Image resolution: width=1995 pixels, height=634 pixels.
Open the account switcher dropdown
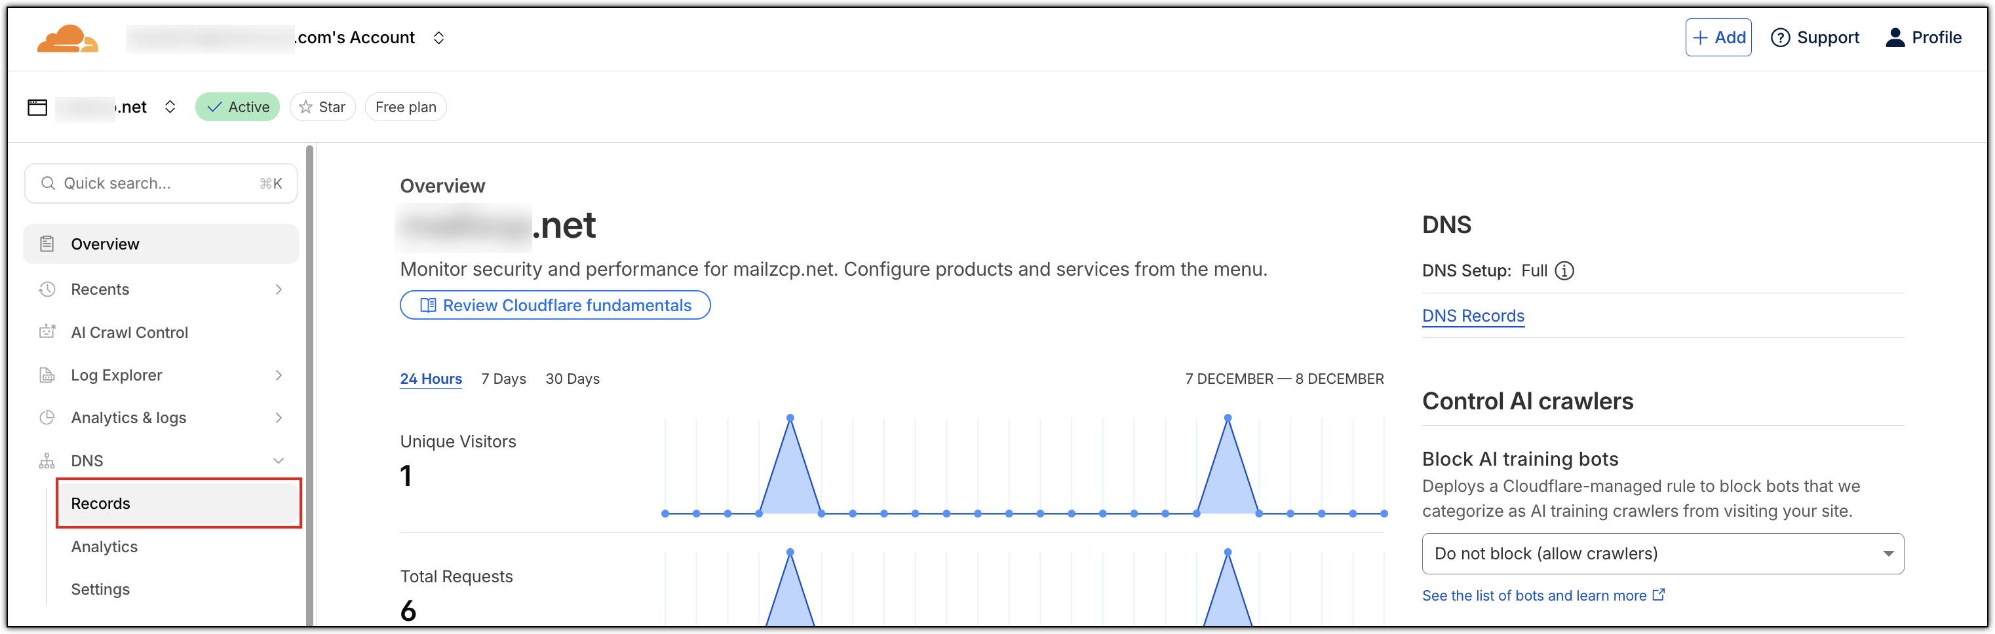[438, 38]
